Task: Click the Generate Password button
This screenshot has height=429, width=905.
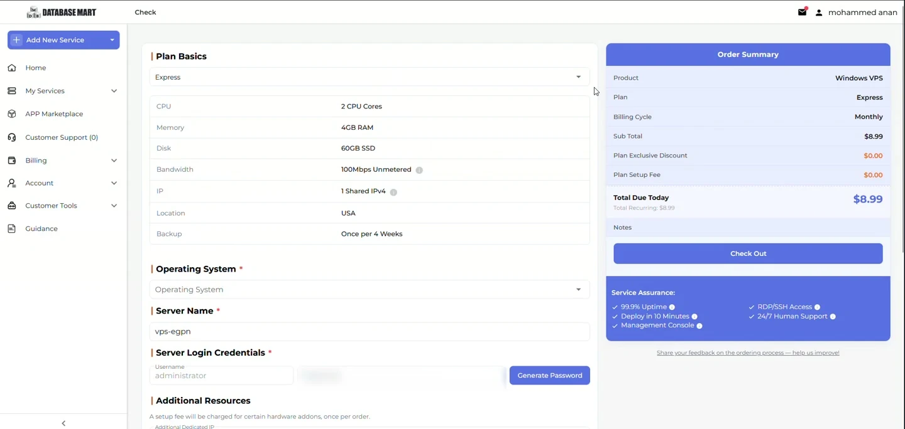Action: point(549,376)
